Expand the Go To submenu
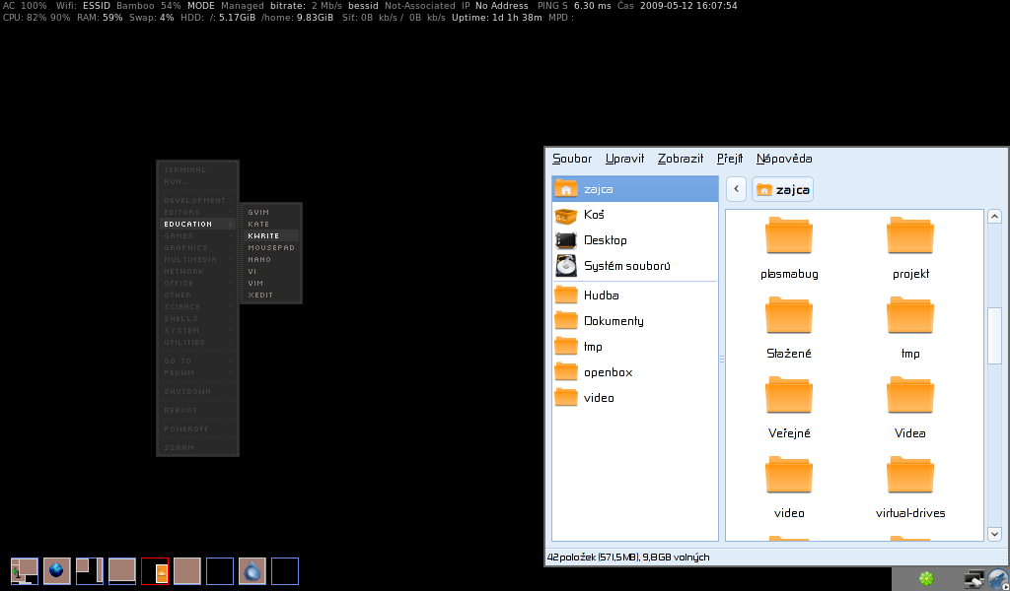 click(197, 361)
